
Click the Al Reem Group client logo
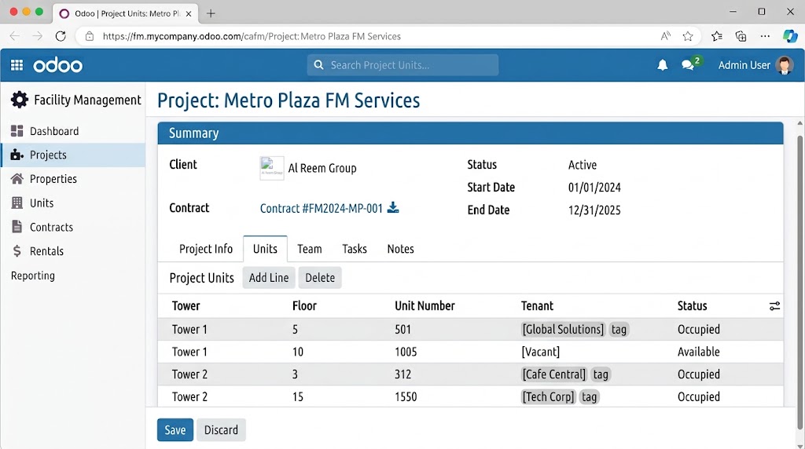[271, 168]
